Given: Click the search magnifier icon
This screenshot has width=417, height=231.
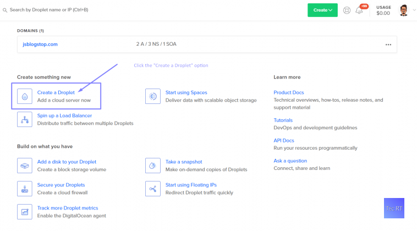Looking at the screenshot, I should pyautogui.click(x=5, y=10).
